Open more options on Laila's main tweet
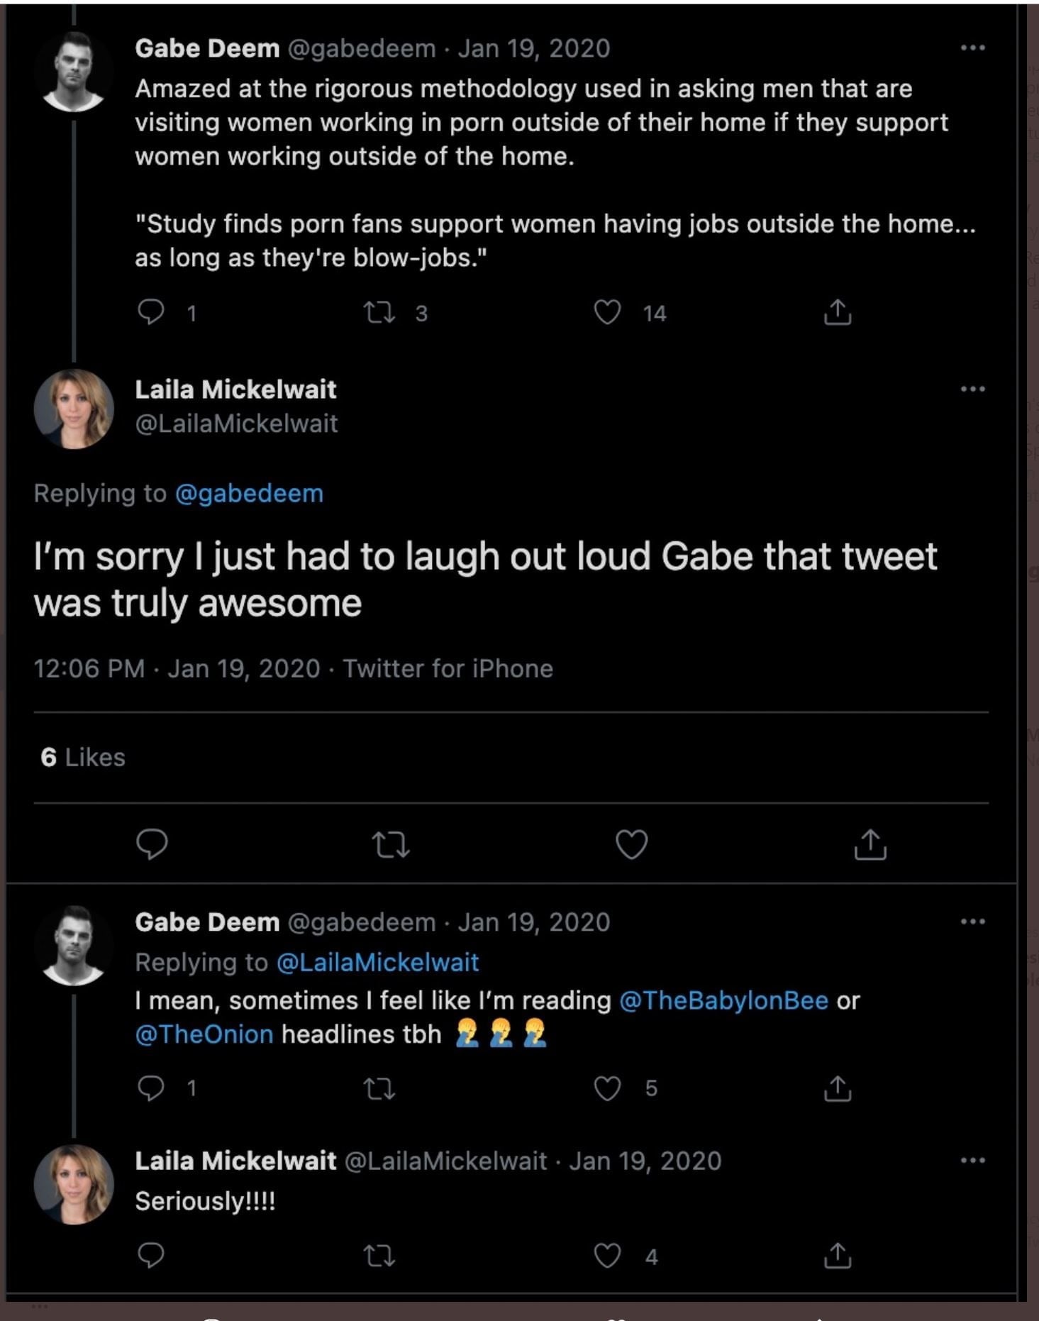 pos(972,389)
